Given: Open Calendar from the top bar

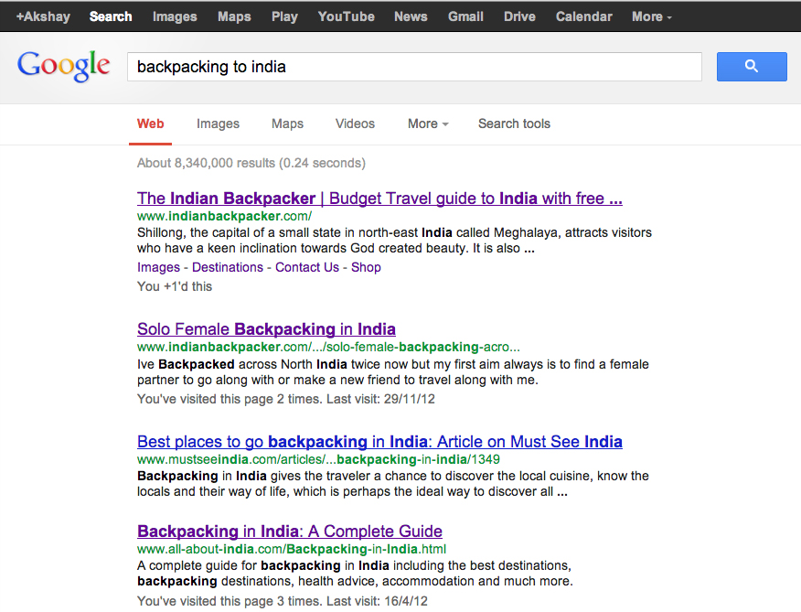Looking at the screenshot, I should pos(584,16).
